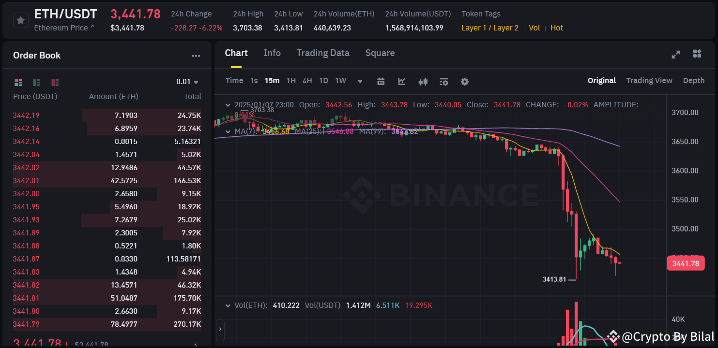Click the Amount (ETH) column header
The height and width of the screenshot is (348, 718).
pos(114,97)
